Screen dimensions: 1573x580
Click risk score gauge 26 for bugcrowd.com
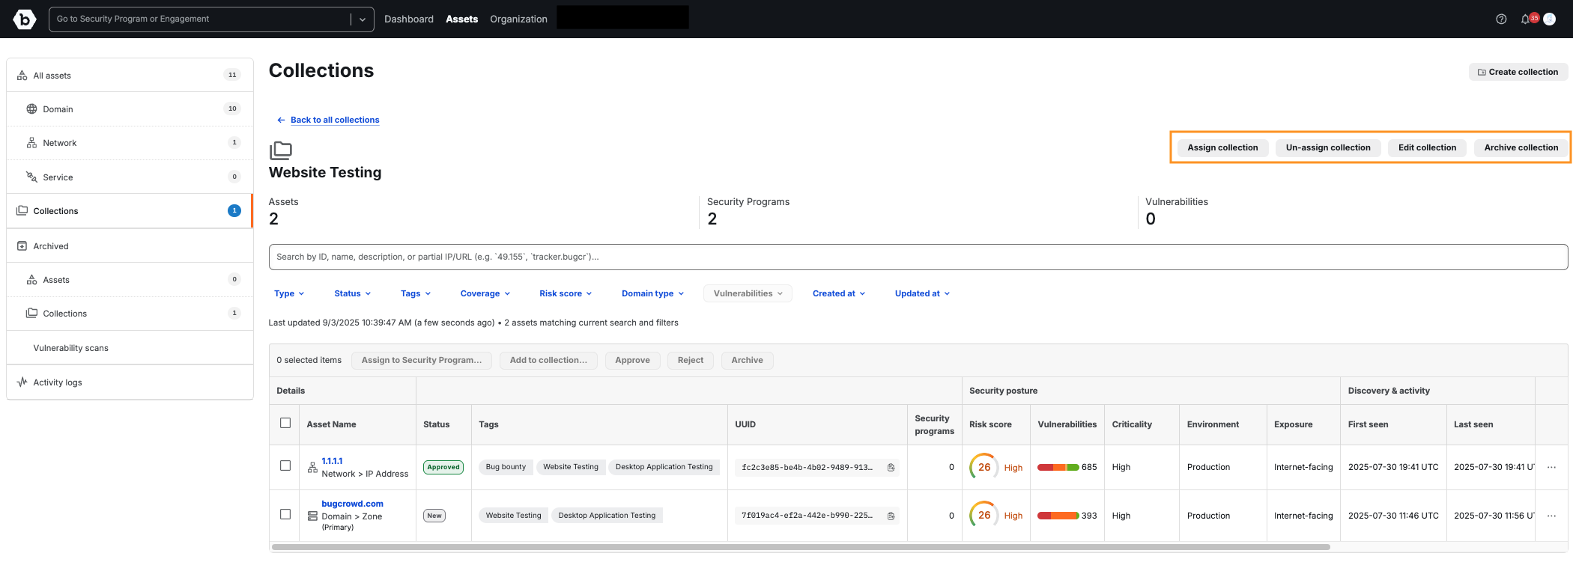click(x=983, y=515)
